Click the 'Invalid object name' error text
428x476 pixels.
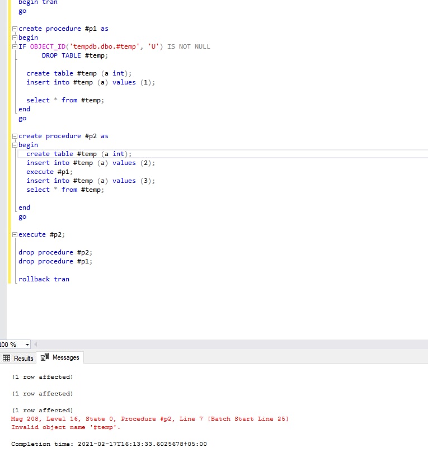[x=65, y=427]
